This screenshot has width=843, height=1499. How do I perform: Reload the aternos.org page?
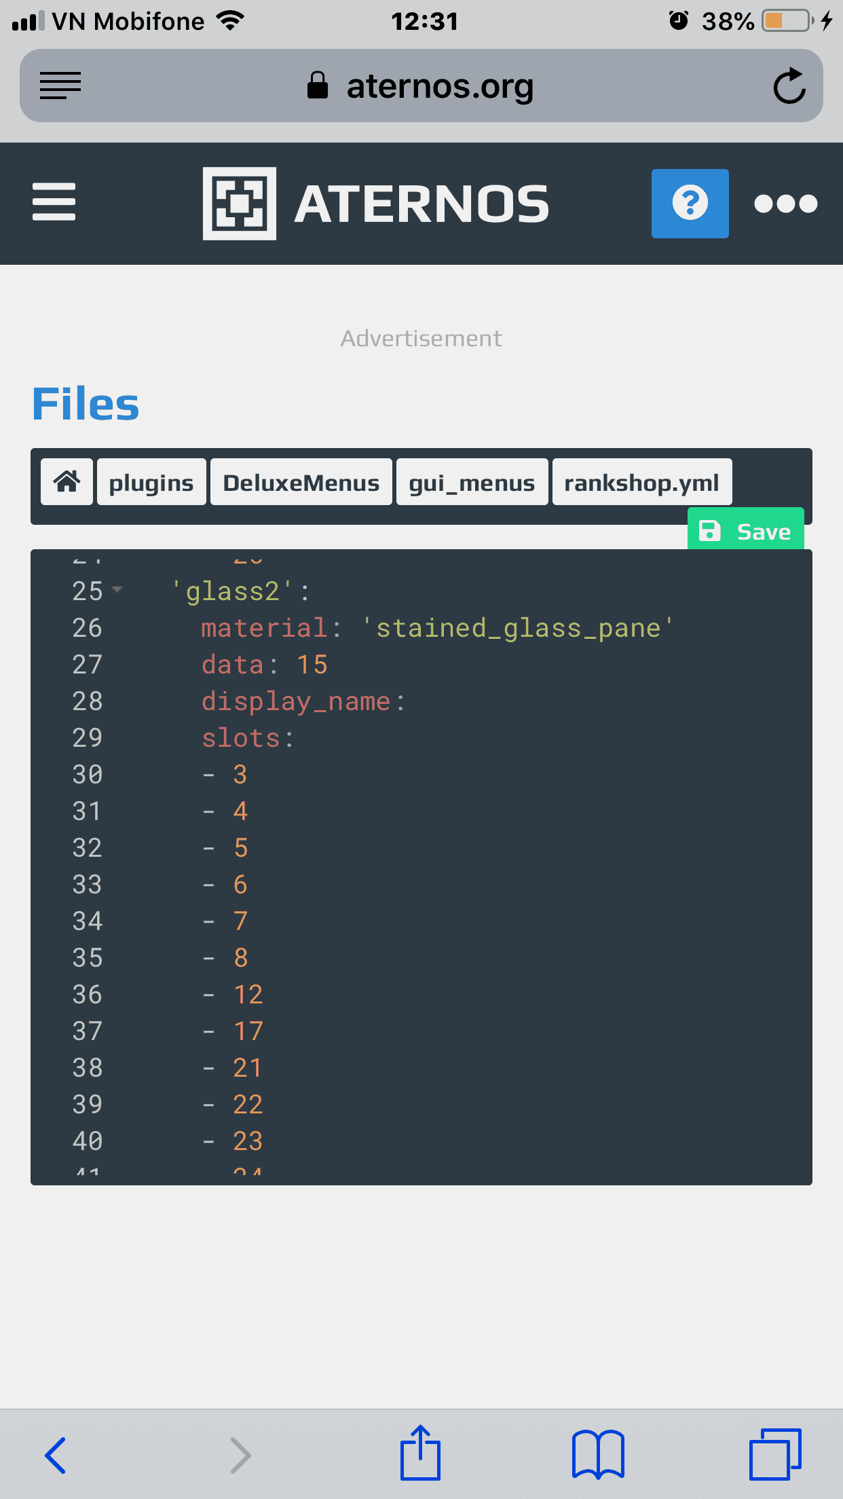[x=789, y=86]
